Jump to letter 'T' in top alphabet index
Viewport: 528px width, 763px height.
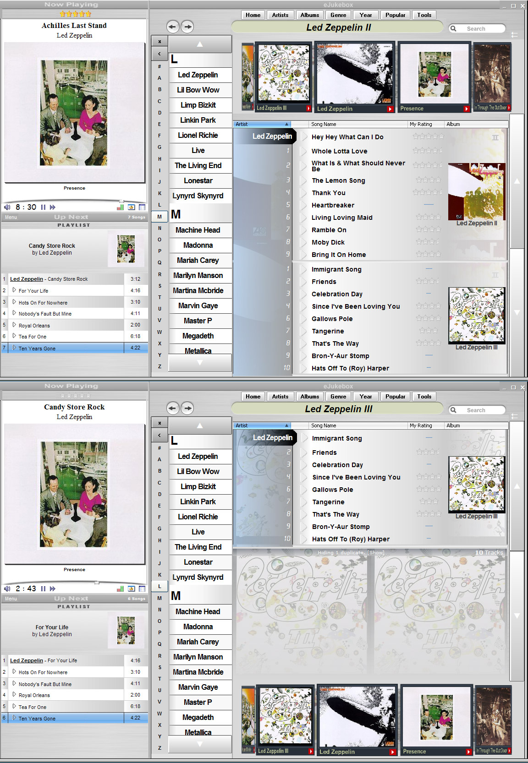(x=159, y=297)
